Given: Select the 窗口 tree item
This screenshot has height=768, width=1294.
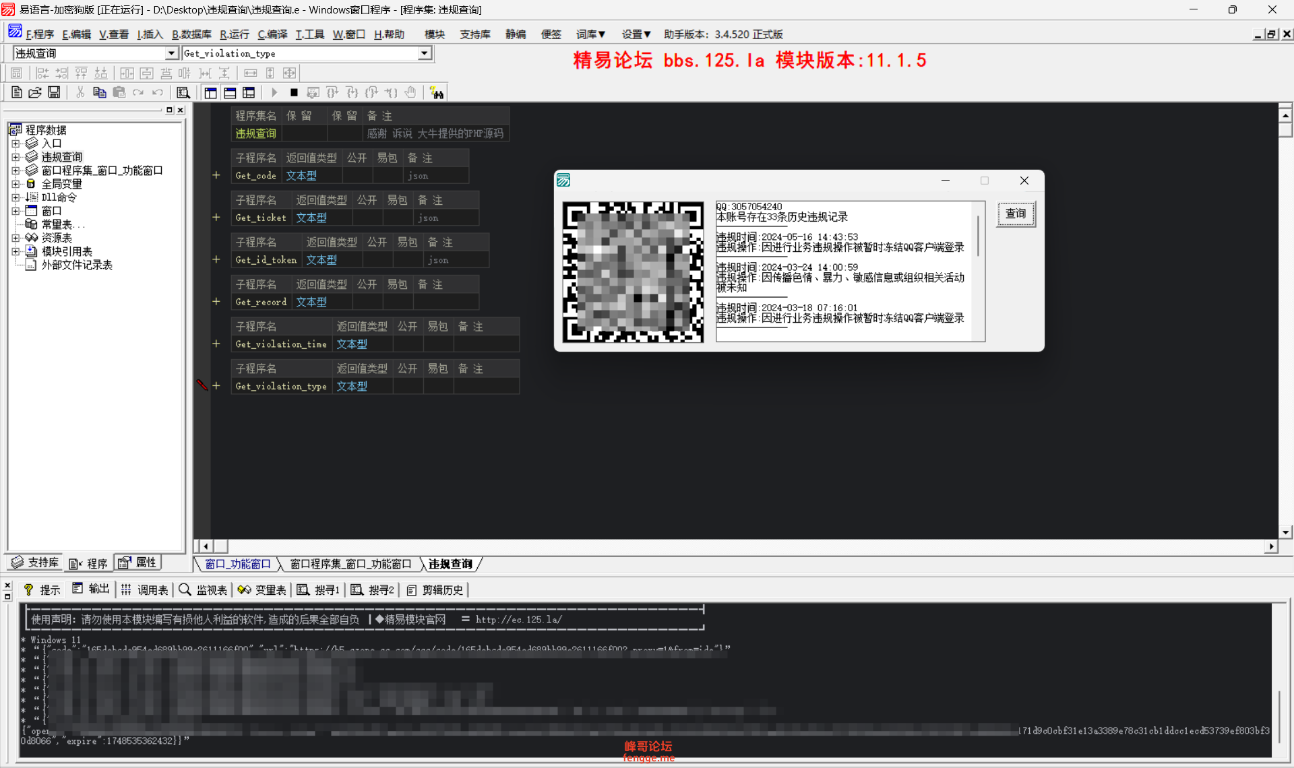Looking at the screenshot, I should tap(51, 211).
